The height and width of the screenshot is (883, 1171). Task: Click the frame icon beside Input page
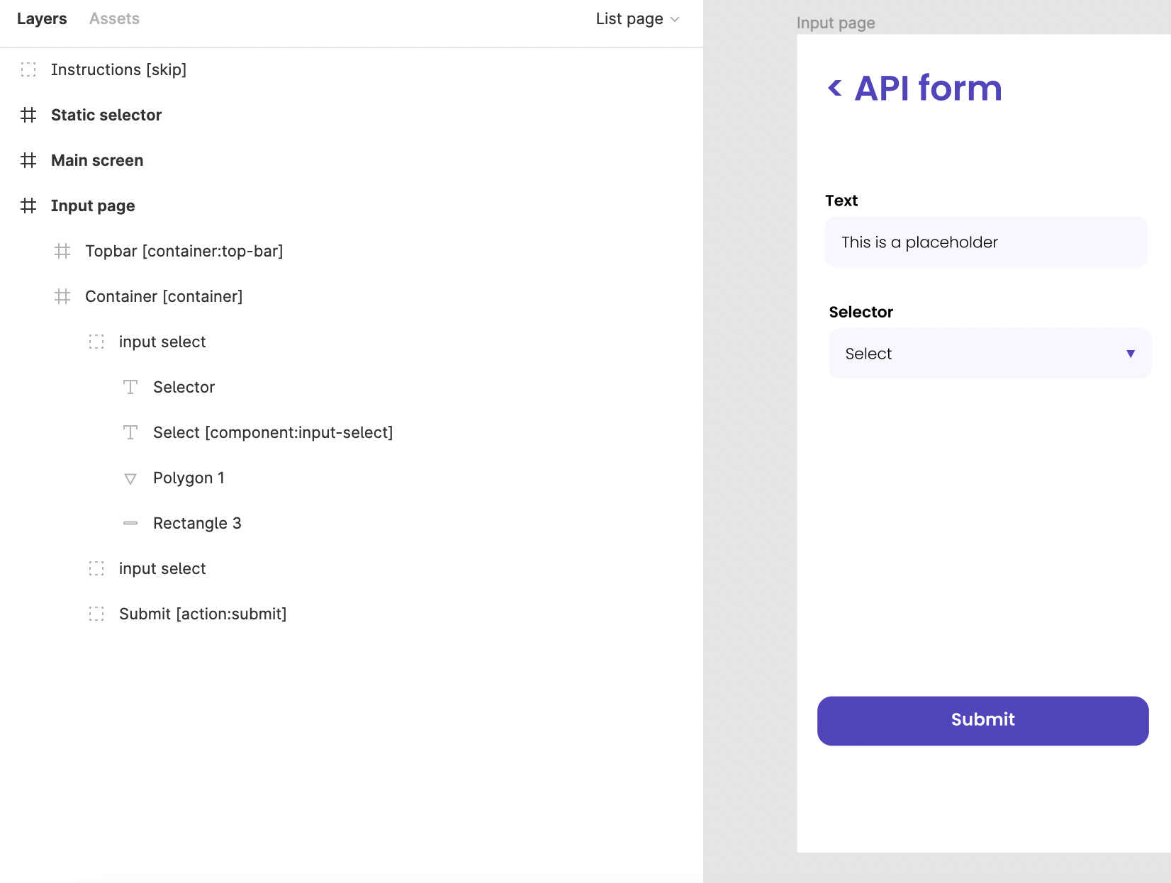(x=28, y=206)
